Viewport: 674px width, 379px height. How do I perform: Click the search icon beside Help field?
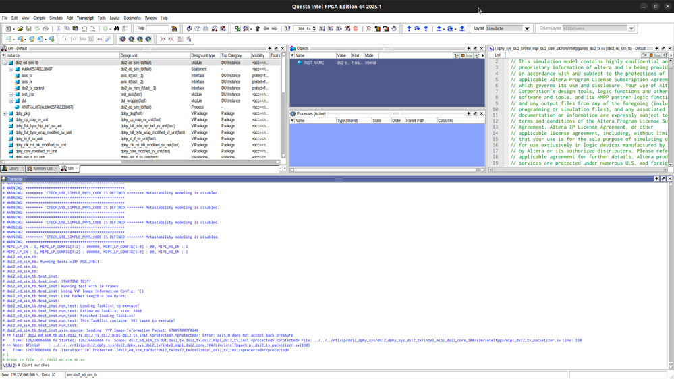click(175, 29)
